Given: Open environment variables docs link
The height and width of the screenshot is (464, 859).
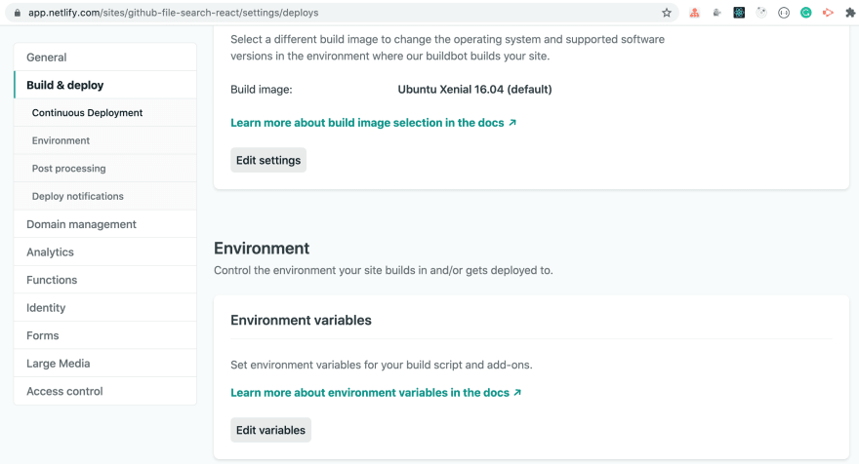Looking at the screenshot, I should [x=376, y=392].
